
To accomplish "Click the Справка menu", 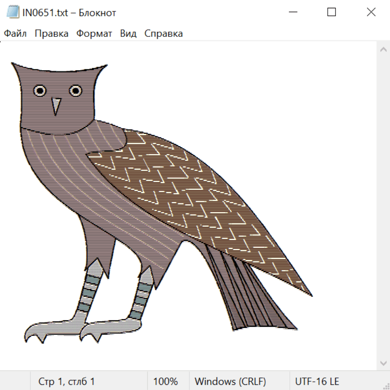I will (x=163, y=34).
